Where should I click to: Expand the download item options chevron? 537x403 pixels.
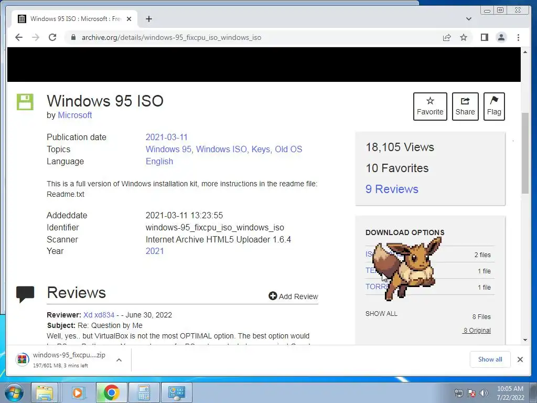pos(119,360)
